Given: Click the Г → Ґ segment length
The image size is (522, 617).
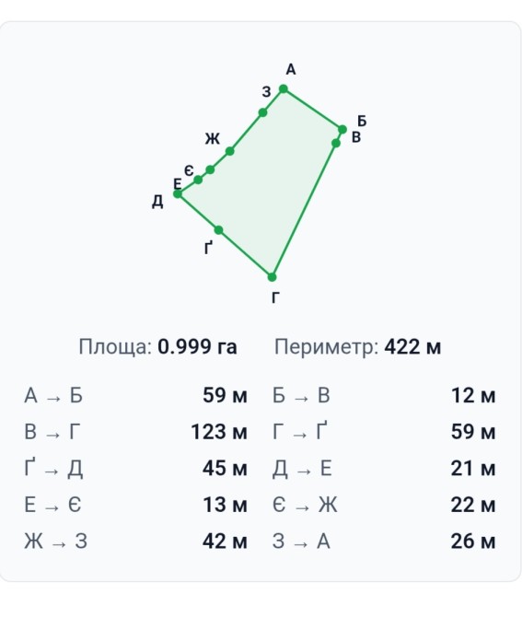Looking at the screenshot, I should [473, 432].
